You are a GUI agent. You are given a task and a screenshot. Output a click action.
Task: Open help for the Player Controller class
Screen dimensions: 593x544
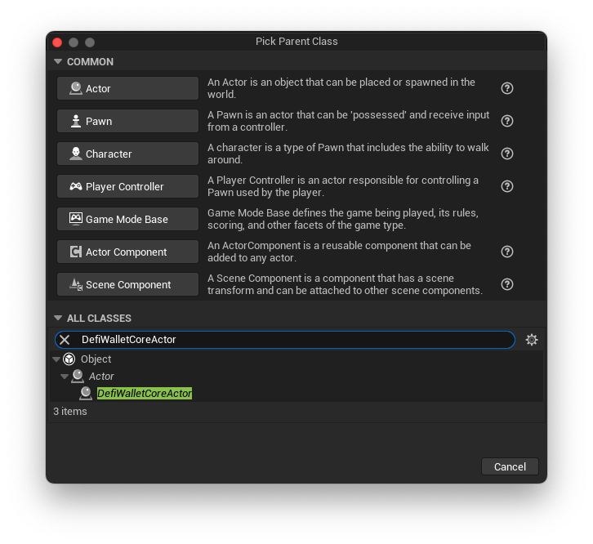pyautogui.click(x=506, y=186)
